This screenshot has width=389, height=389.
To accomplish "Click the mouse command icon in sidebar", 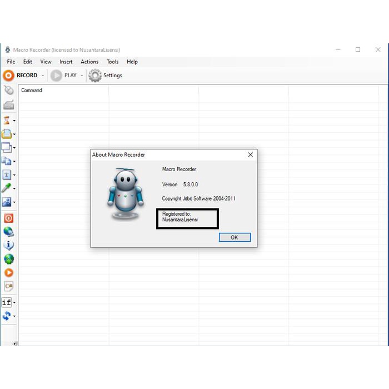I will (x=8, y=91).
